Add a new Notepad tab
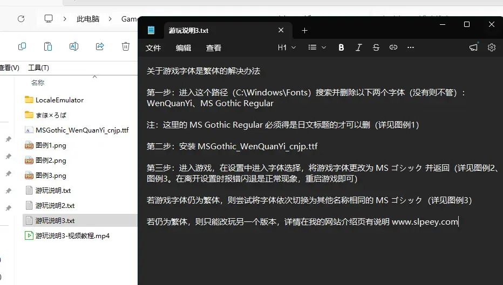 coord(305,30)
